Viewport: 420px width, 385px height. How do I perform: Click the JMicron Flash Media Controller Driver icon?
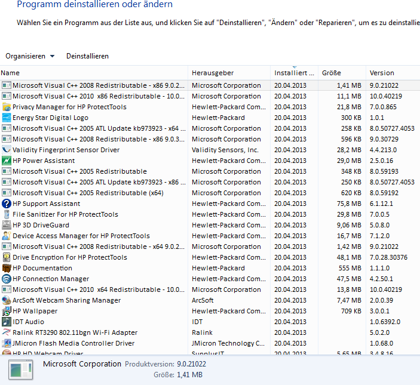coord(7,343)
